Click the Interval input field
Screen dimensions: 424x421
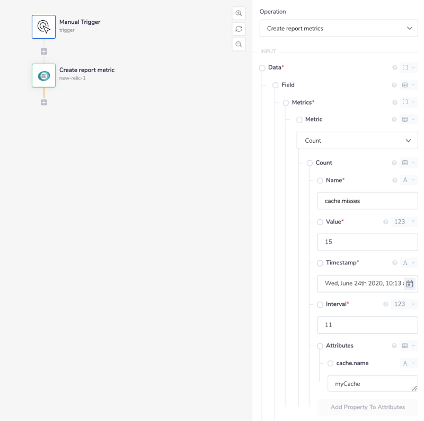[367, 325]
